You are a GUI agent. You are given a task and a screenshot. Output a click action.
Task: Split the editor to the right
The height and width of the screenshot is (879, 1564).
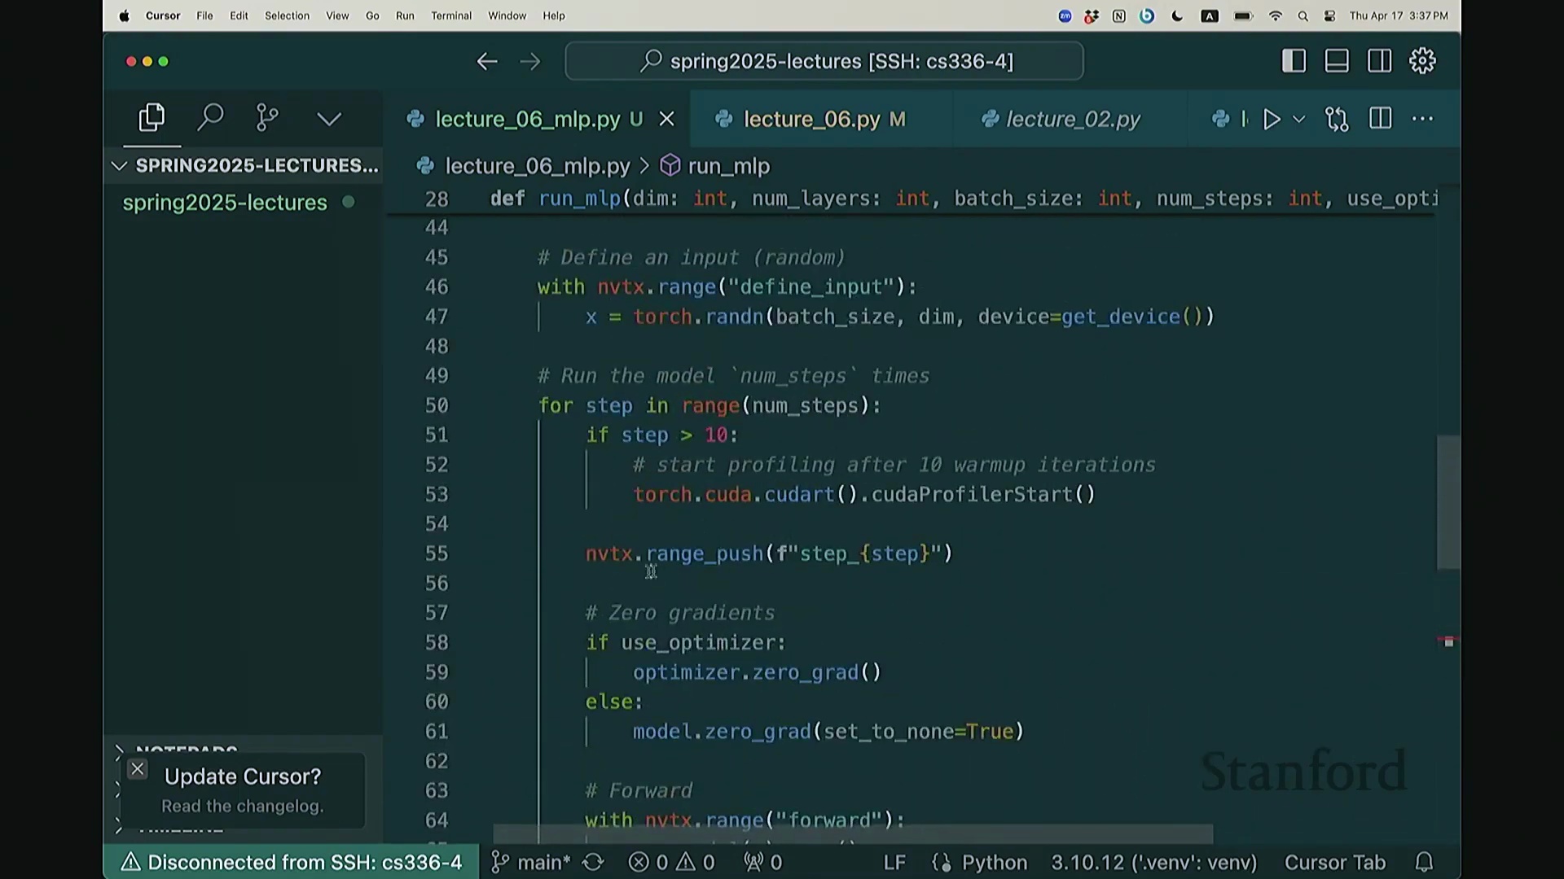click(x=1381, y=120)
